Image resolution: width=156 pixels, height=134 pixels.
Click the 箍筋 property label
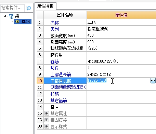[x=55, y=62]
